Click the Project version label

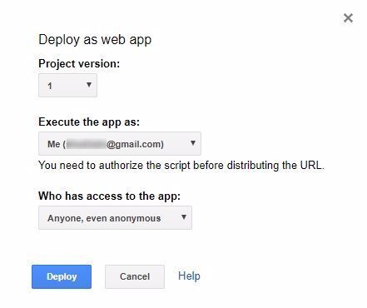pyautogui.click(x=79, y=64)
